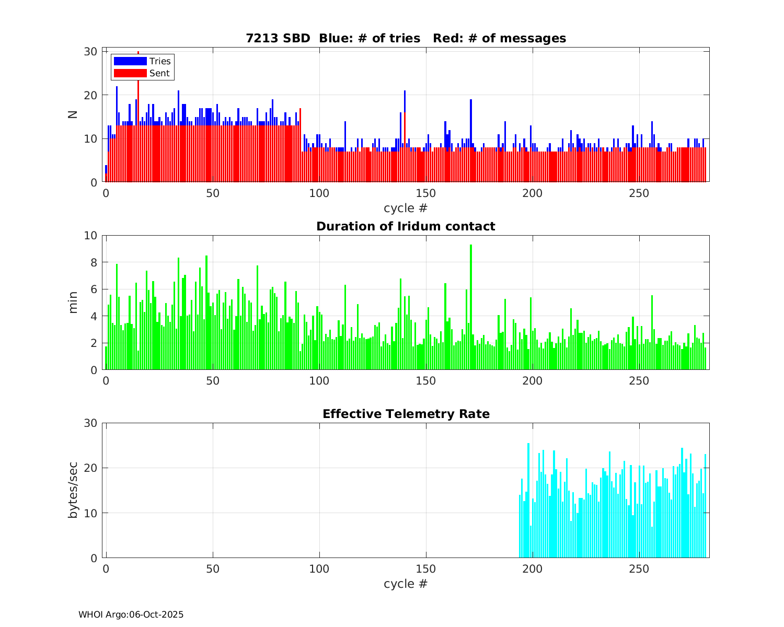Select the 'Tries' legend text label
Screen dimensions: 784x627
(x=159, y=61)
